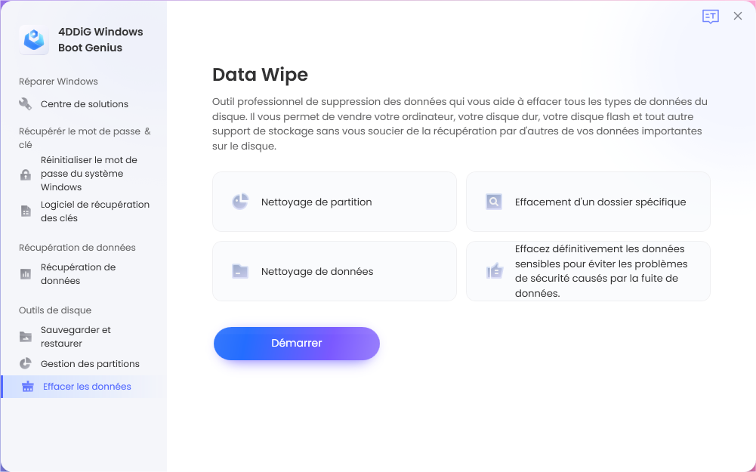Click the pie icon beside Gestion des partitions
756x472 pixels.
point(26,363)
